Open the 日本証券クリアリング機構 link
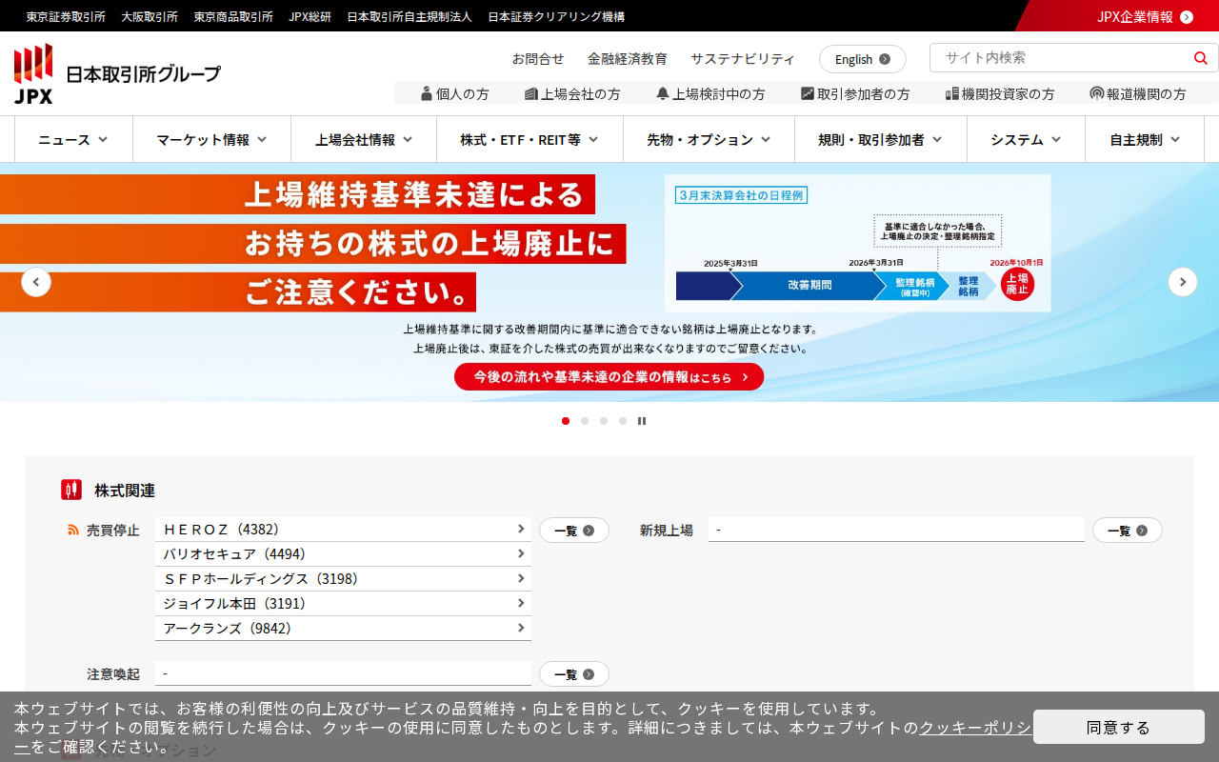This screenshot has width=1219, height=762. [556, 16]
